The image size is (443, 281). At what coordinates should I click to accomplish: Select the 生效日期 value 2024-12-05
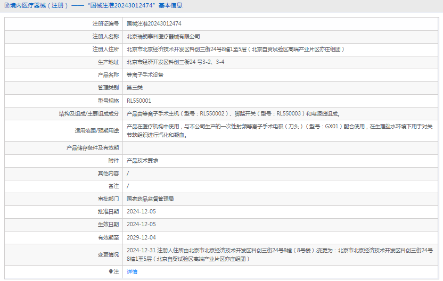pyautogui.click(x=141, y=224)
